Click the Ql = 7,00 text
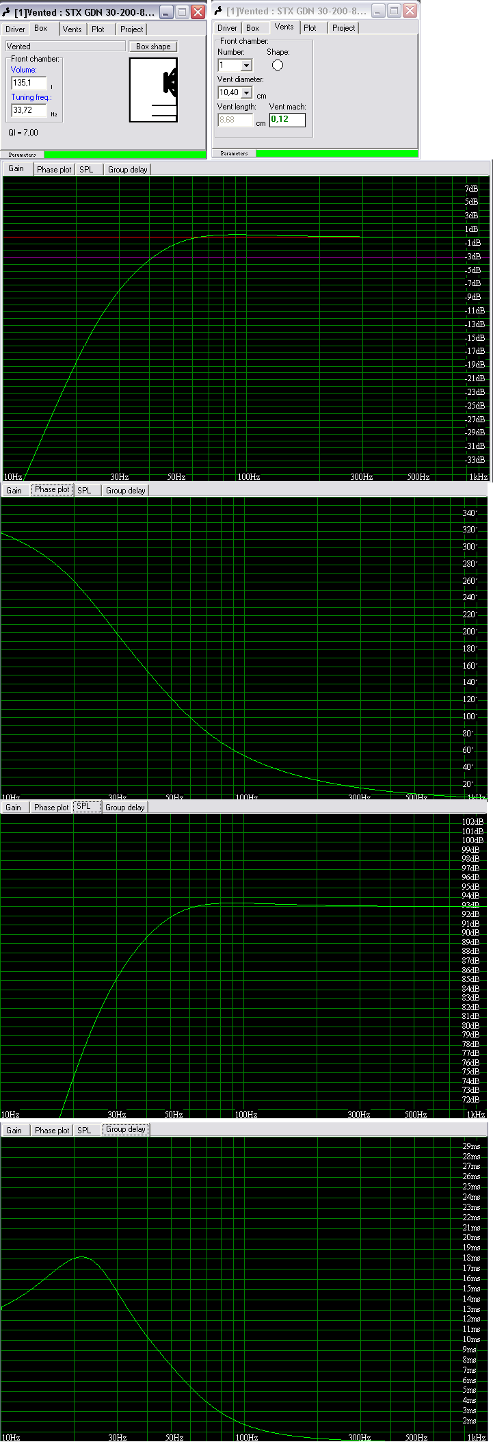 (23, 133)
